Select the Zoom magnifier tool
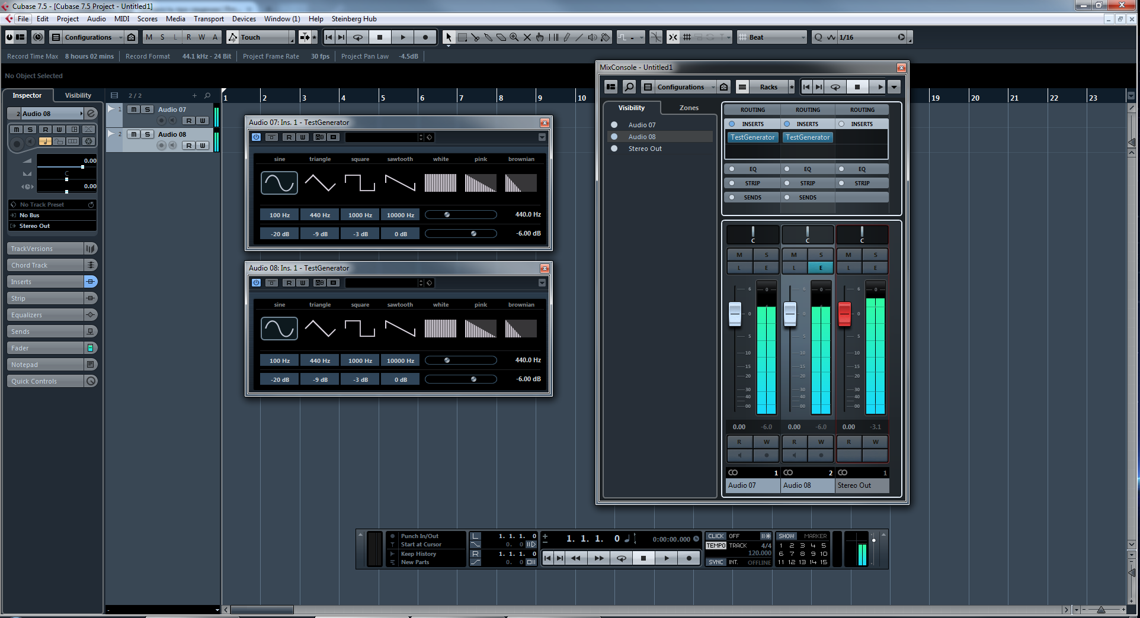Image resolution: width=1140 pixels, height=618 pixels. point(514,37)
